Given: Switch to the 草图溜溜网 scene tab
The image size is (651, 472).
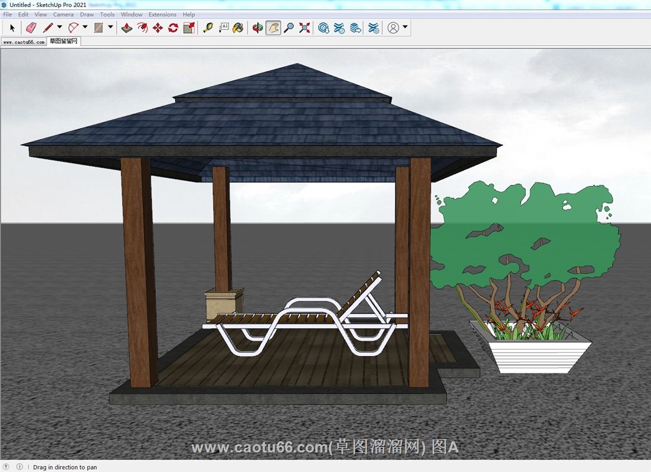Looking at the screenshot, I should (64, 41).
